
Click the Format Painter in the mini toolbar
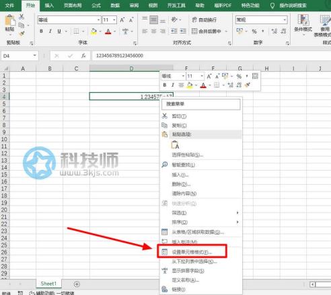248,85
